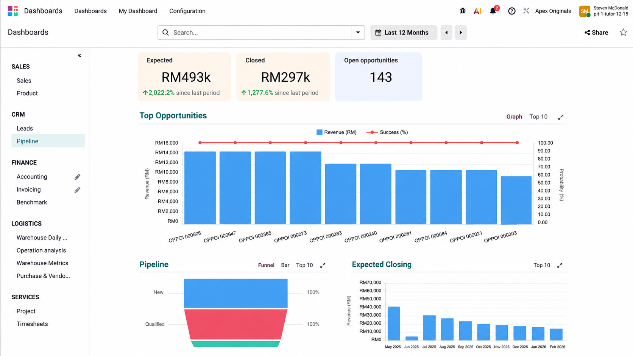This screenshot has width=633, height=356.
Task: Click the debug bug icon
Action: [x=462, y=11]
